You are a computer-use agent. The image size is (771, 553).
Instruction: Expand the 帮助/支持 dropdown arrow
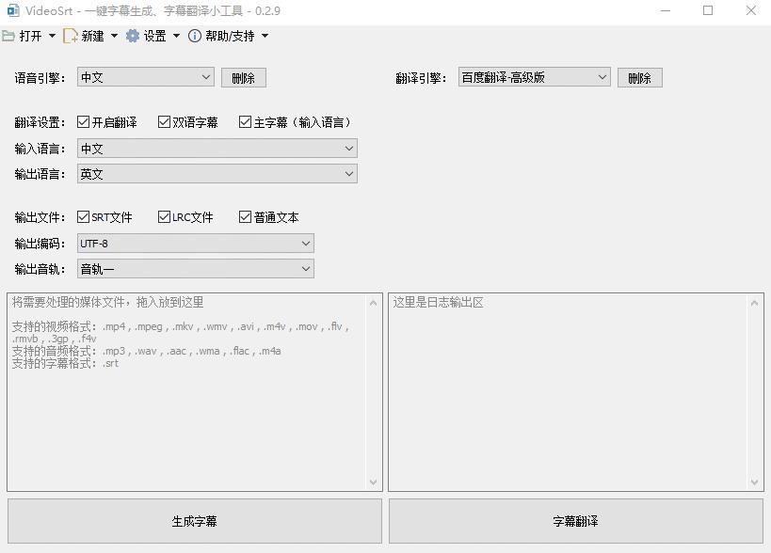click(263, 35)
